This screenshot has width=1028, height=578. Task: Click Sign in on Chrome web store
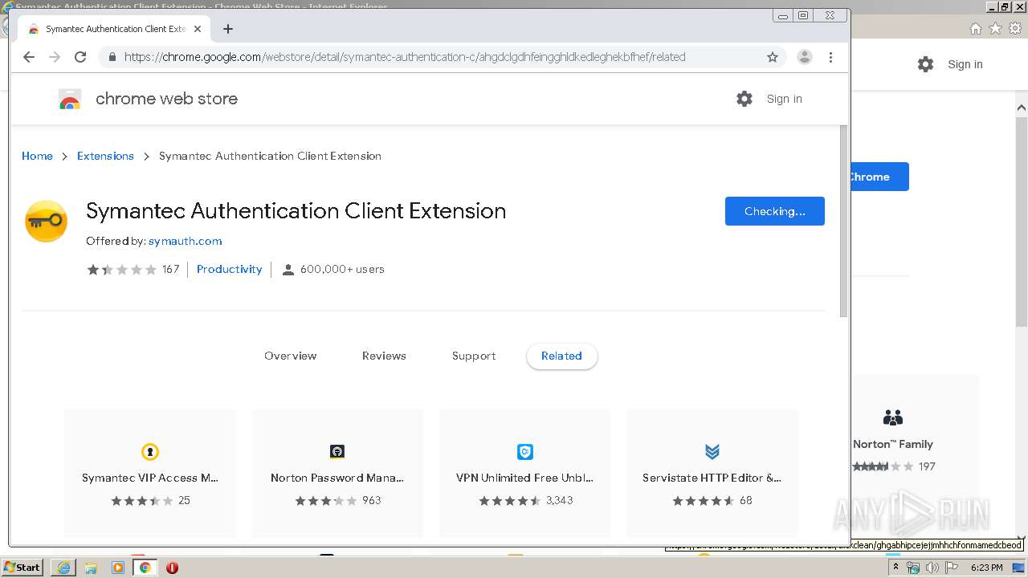tap(784, 99)
